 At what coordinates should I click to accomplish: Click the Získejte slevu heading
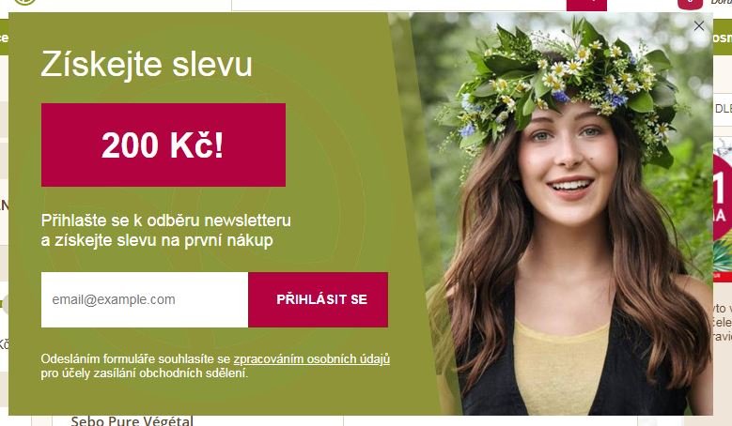pyautogui.click(x=147, y=64)
